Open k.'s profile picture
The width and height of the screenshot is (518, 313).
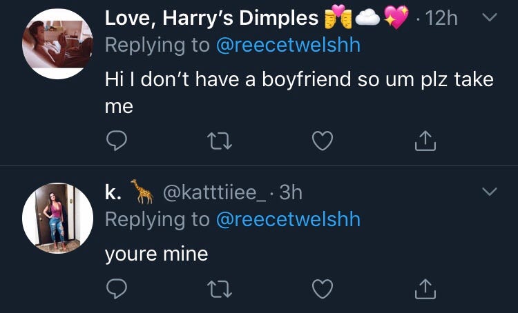click(58, 218)
